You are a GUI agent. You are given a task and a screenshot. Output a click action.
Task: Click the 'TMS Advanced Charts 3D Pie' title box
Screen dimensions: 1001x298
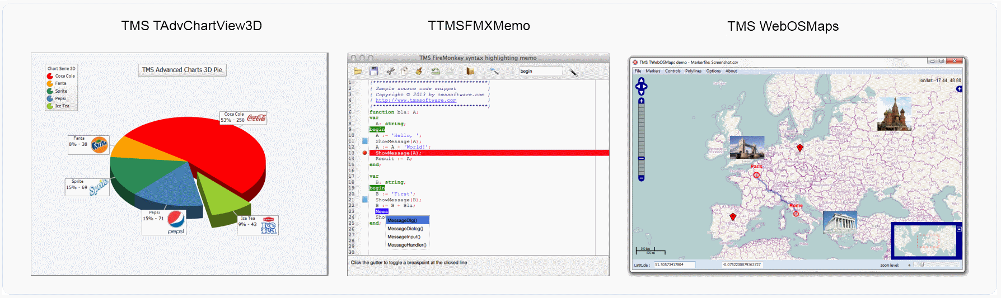pos(182,70)
